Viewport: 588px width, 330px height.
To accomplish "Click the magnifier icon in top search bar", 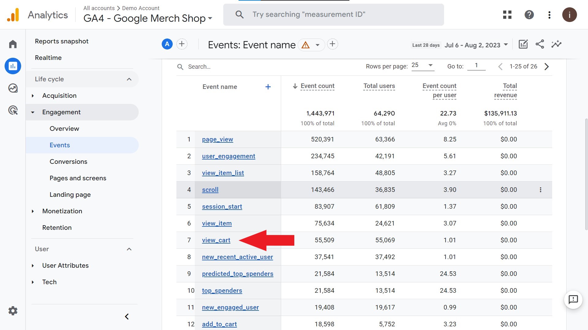I will (x=239, y=14).
